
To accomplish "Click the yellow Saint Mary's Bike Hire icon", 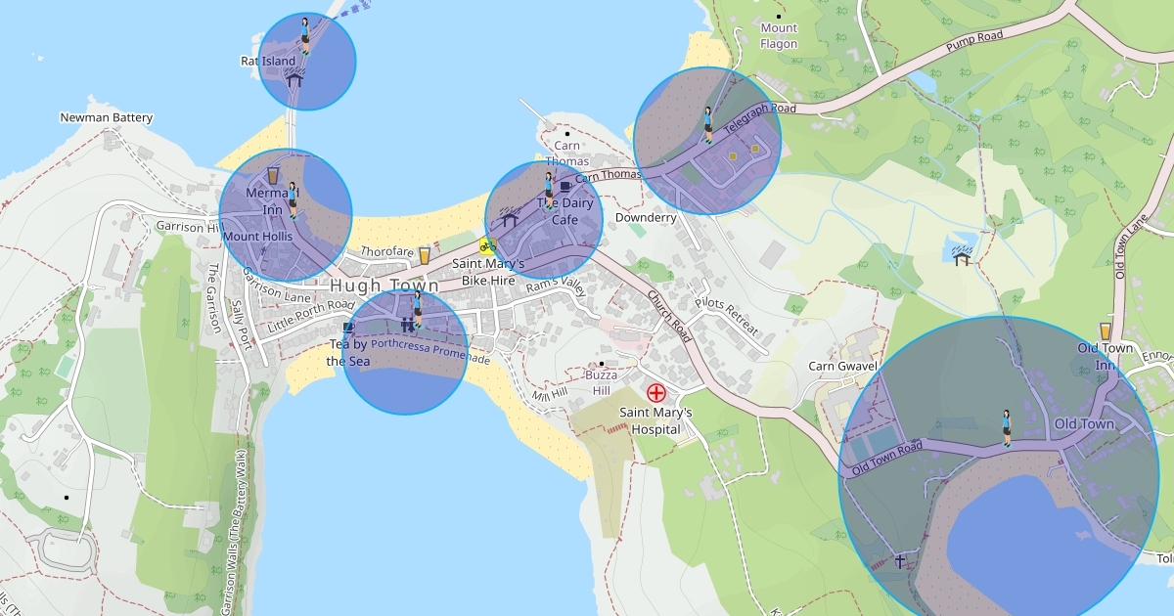I will point(487,245).
